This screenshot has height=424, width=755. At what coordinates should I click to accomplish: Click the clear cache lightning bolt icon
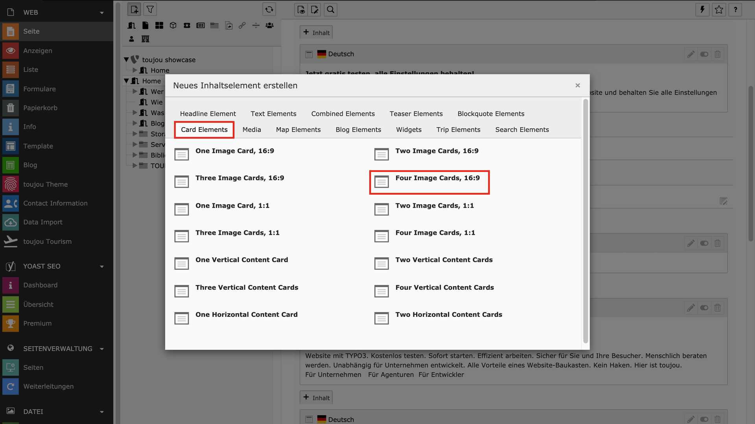[x=702, y=9]
